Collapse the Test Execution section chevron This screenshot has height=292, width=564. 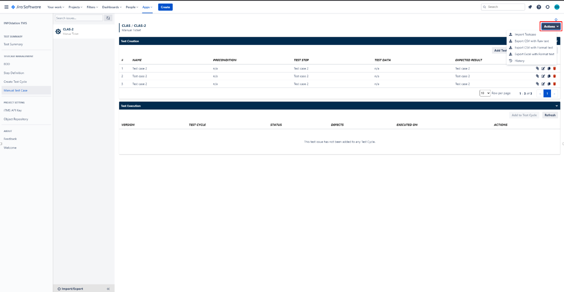557,106
